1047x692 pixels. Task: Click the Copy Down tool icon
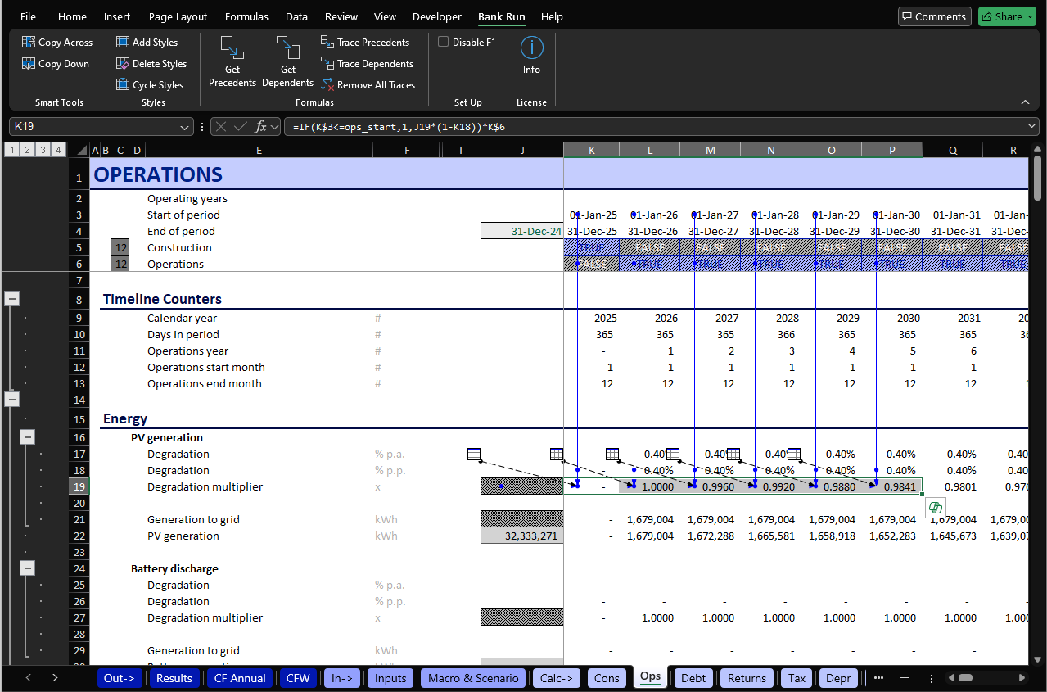click(x=29, y=64)
